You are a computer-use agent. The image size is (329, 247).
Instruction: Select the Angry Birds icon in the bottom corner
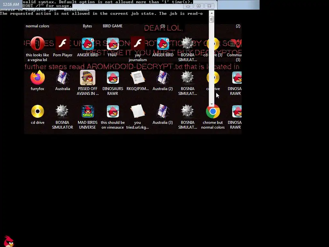click(9, 241)
